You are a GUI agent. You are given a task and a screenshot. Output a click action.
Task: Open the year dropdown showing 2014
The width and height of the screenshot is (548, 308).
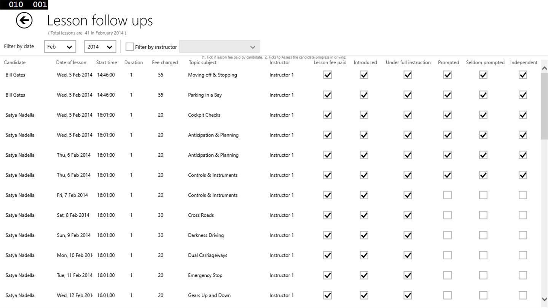tap(100, 47)
